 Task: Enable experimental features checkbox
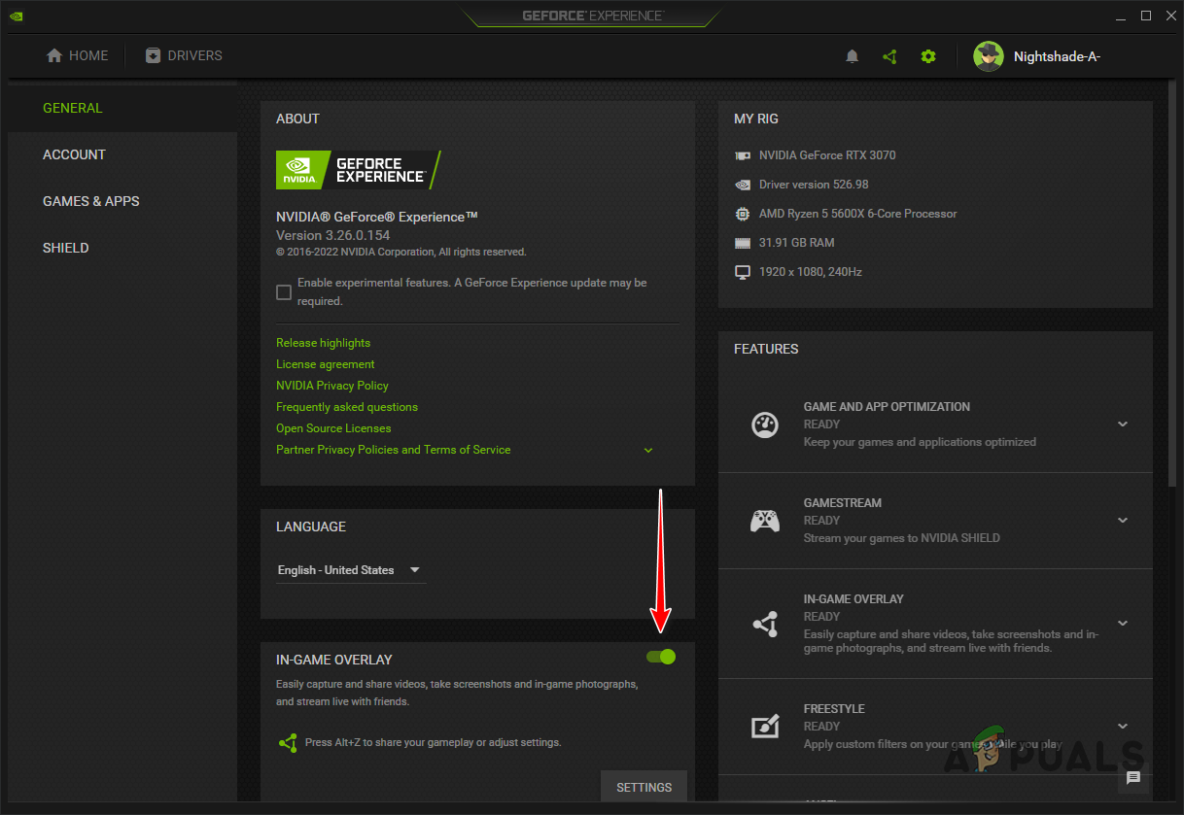coord(283,290)
